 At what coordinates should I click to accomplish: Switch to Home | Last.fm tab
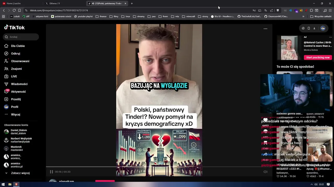pos(21,3)
